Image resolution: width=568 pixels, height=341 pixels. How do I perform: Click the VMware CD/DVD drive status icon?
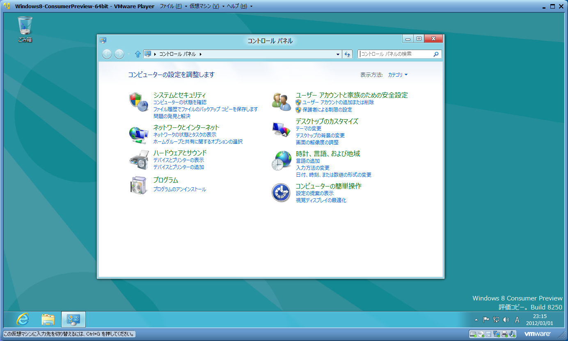(481, 334)
